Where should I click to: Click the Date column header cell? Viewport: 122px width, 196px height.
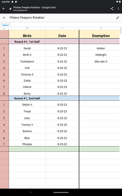(x=62, y=34)
